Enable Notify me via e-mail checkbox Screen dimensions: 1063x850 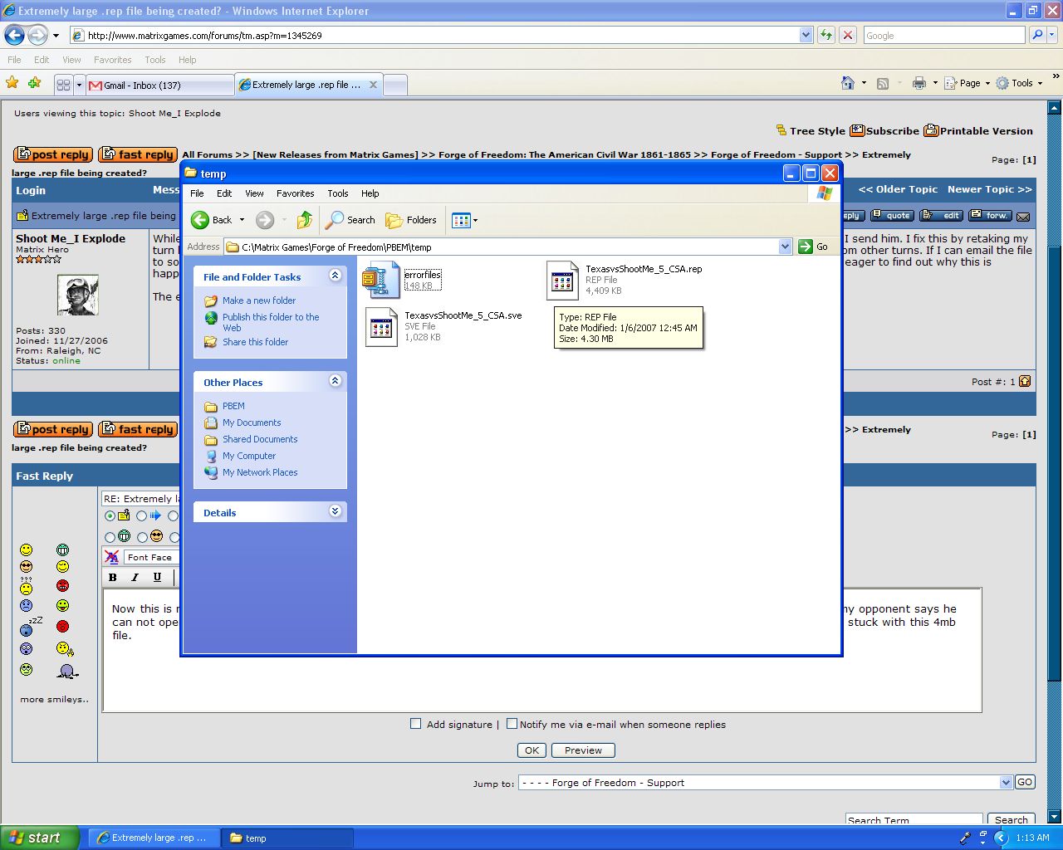click(512, 724)
